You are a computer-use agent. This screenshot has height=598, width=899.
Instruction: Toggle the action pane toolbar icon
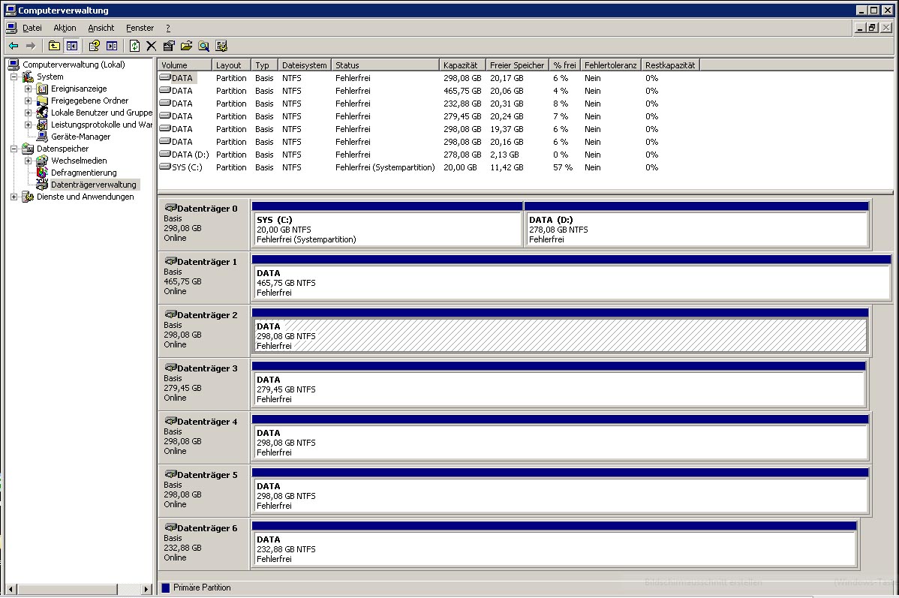[112, 46]
